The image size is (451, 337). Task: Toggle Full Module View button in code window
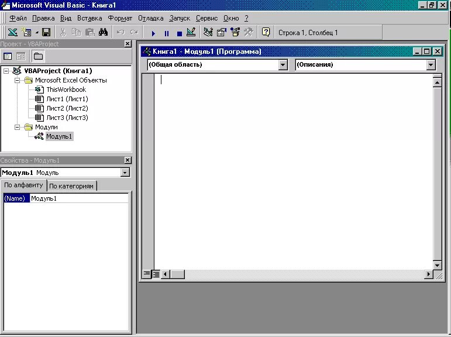point(156,274)
